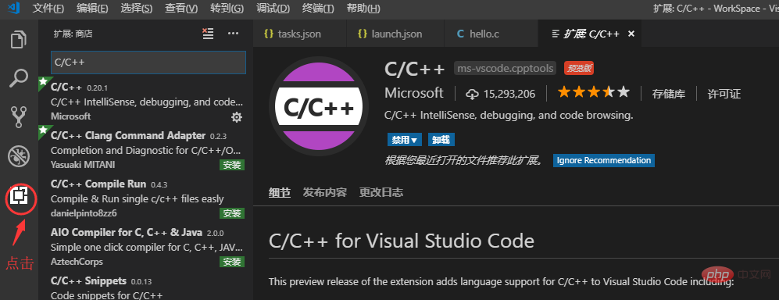
Task: Click Yasuaki MITANI publisher name
Action: point(83,164)
